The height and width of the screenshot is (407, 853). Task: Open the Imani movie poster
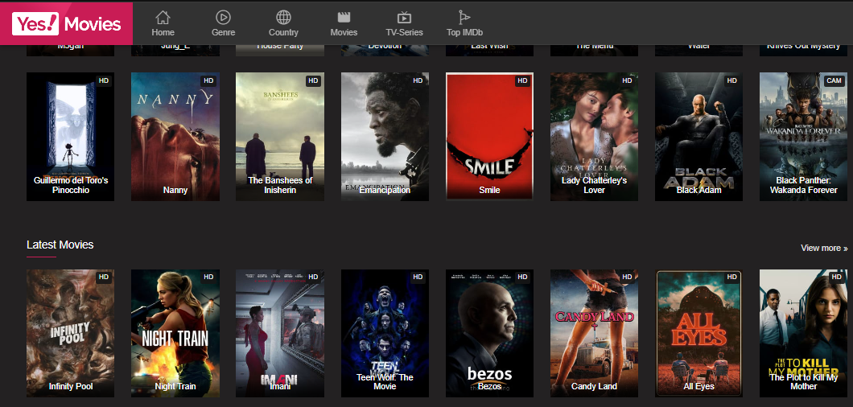pyautogui.click(x=279, y=333)
